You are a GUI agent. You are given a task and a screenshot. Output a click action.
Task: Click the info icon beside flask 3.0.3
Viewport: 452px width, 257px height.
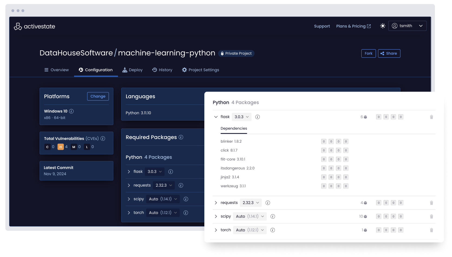pyautogui.click(x=257, y=117)
